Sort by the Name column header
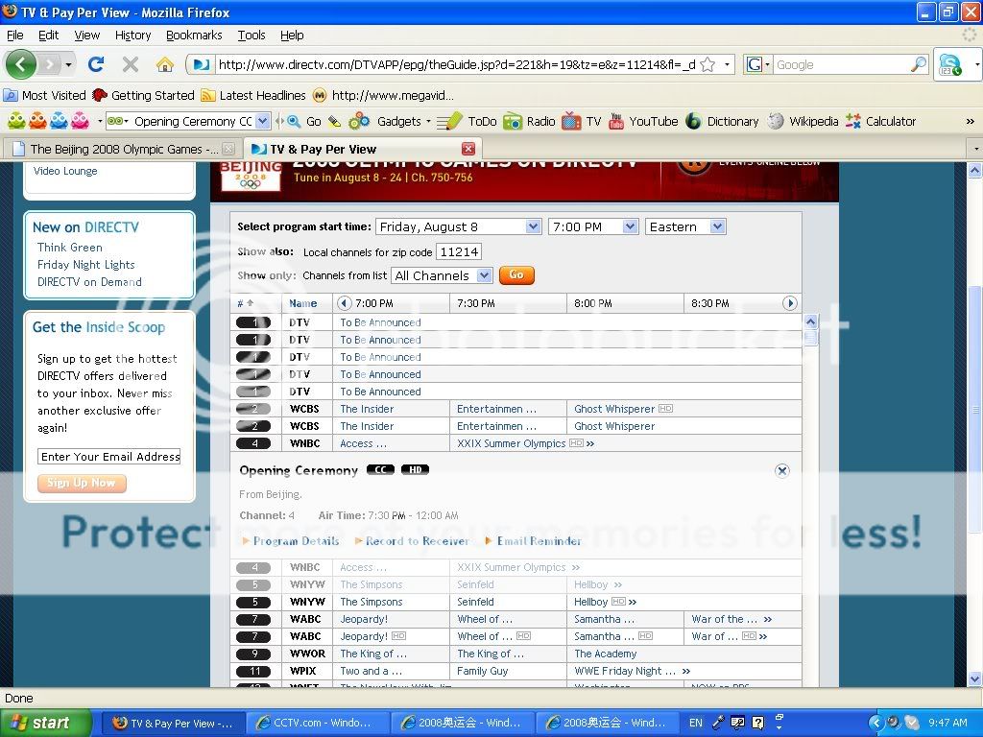The image size is (983, 737). 302,303
